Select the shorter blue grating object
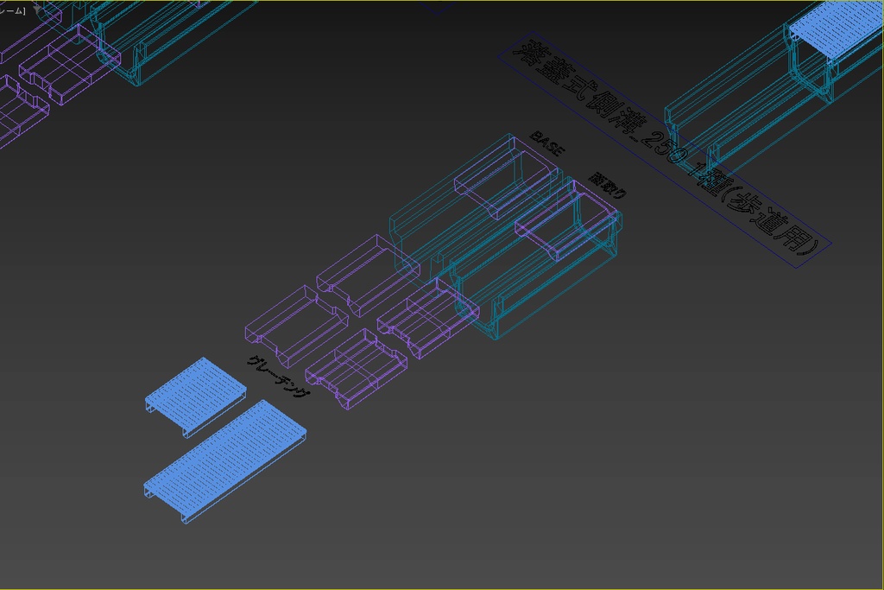This screenshot has width=884, height=590. [x=196, y=397]
